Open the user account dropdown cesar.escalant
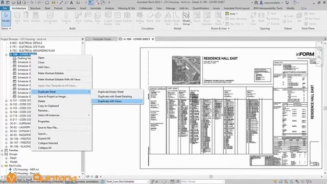Screen dimensions: 327x184 pyautogui.click(x=272, y=3)
